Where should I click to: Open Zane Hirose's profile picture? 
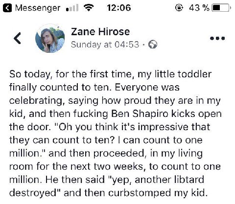(50, 39)
